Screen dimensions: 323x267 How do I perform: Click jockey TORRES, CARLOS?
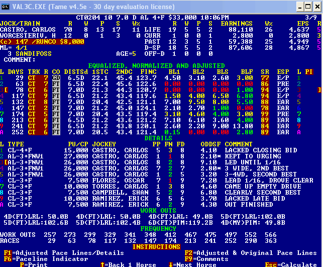tap(120, 187)
